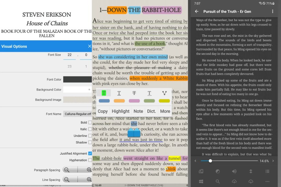Enable the Italic checkbox
The width and height of the screenshot is (281, 187).
point(90,129)
